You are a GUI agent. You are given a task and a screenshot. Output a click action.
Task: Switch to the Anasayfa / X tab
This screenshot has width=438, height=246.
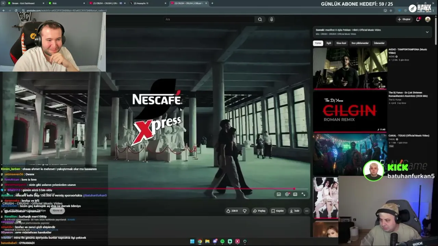[x=148, y=3]
